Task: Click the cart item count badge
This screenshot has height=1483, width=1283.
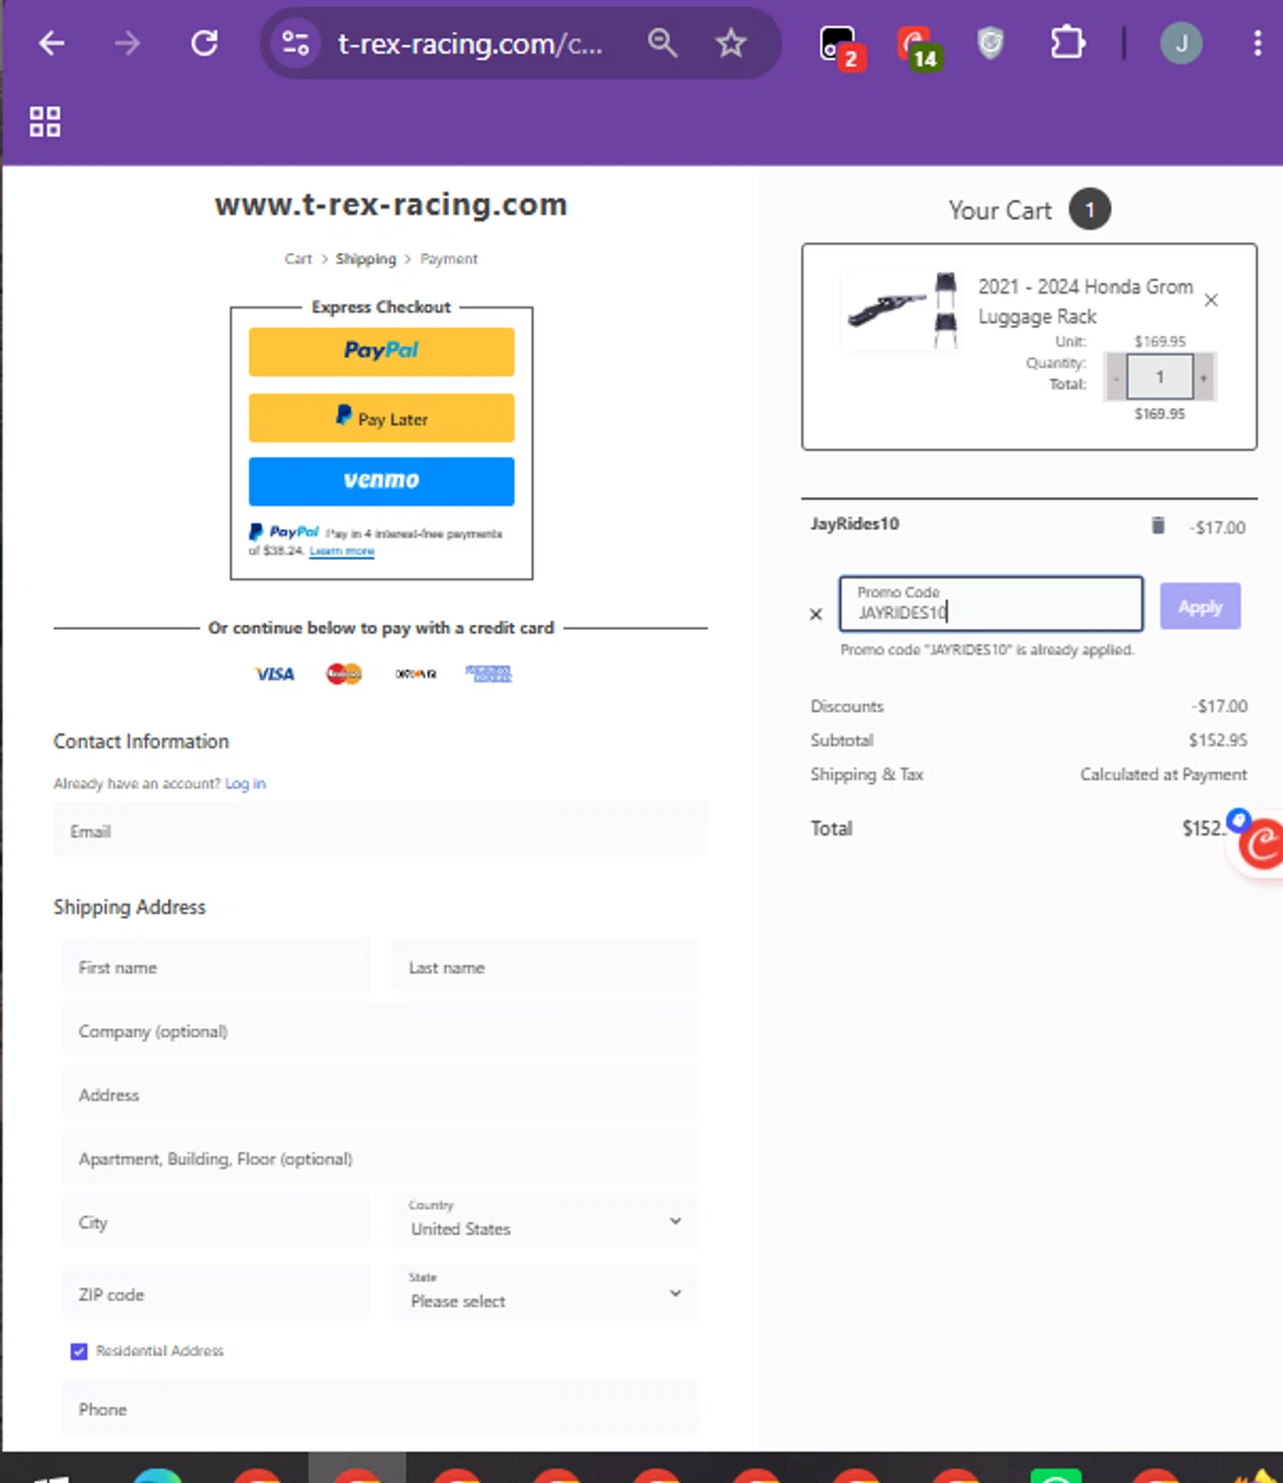Action: tap(1090, 210)
